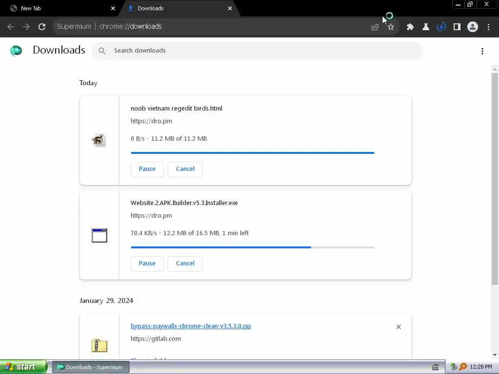Cancel the Website.2.APK.Builder installer download
The image size is (499, 374).
[185, 263]
